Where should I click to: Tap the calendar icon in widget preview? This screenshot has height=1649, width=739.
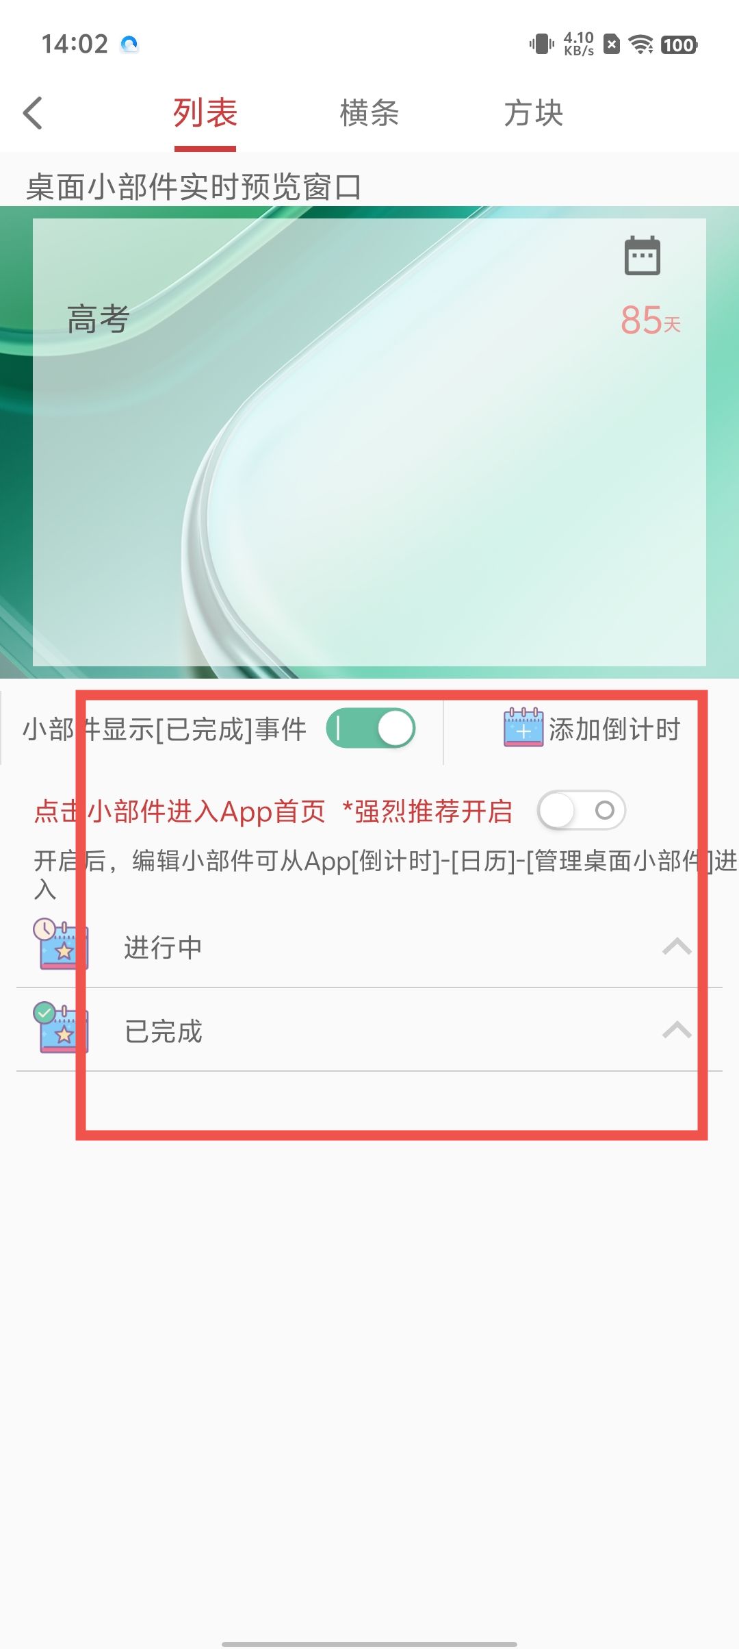point(642,255)
